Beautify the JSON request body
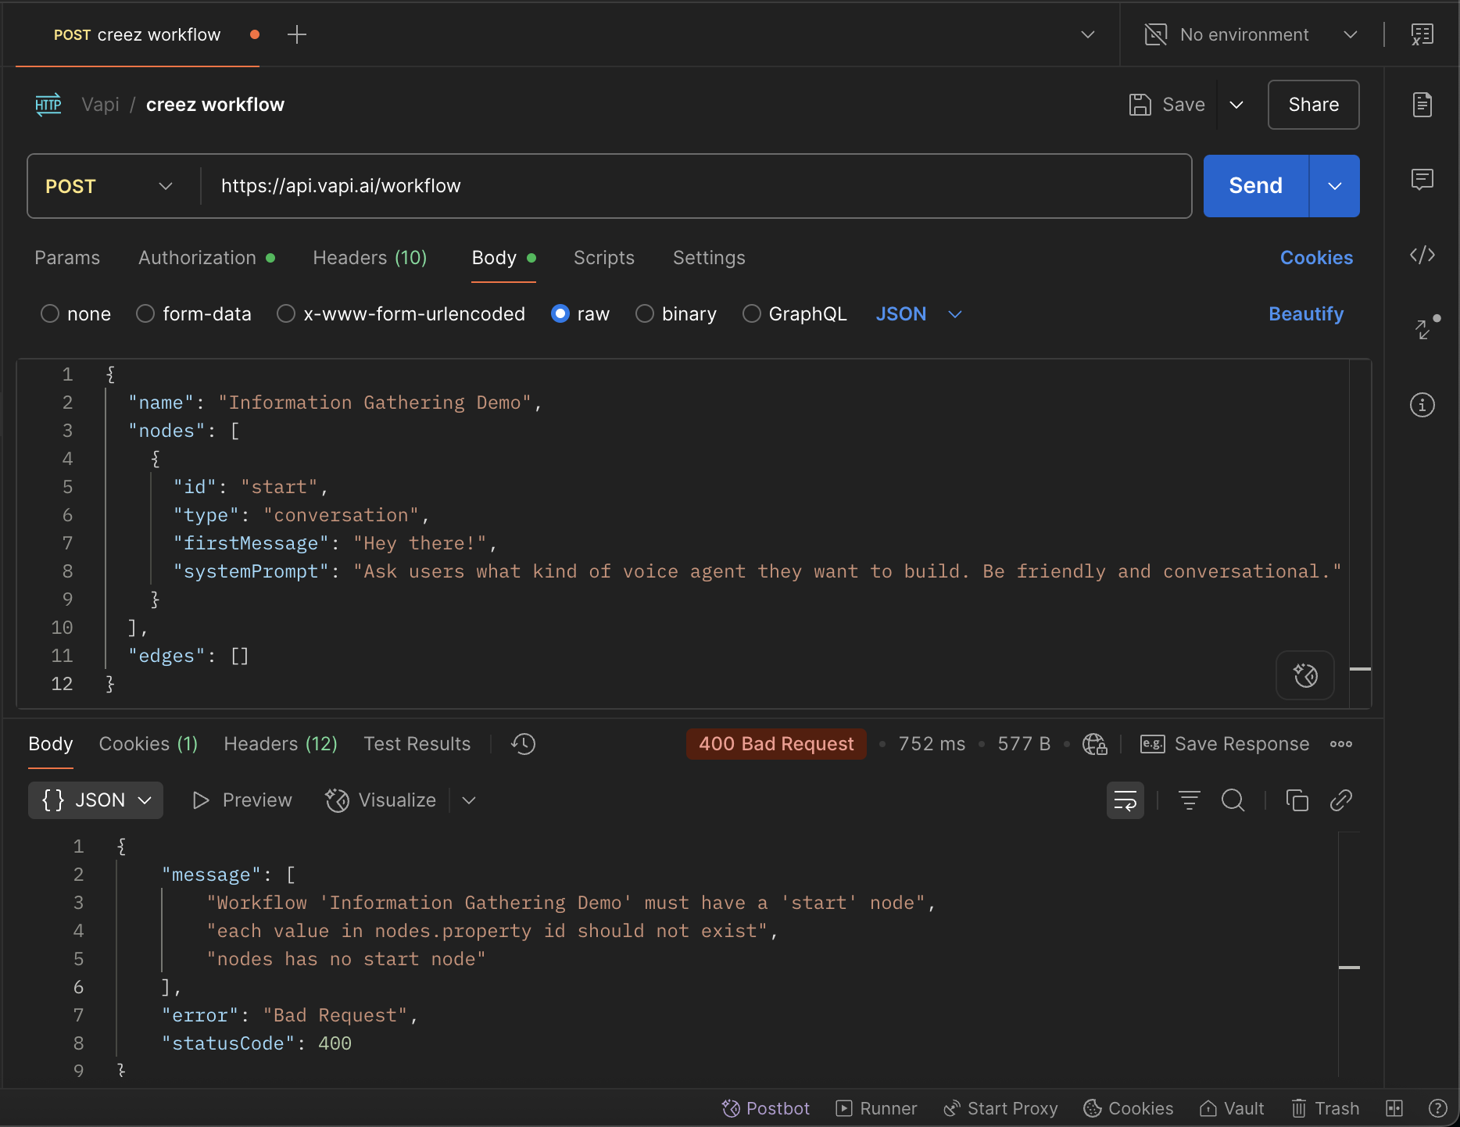Viewport: 1460px width, 1127px height. [1305, 313]
